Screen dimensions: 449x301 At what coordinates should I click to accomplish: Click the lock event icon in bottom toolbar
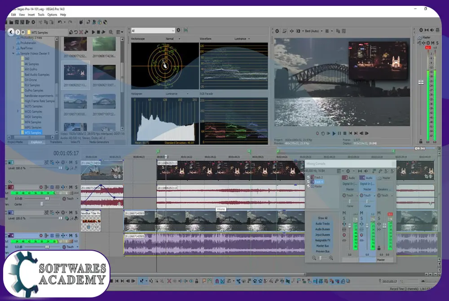(x=197, y=281)
